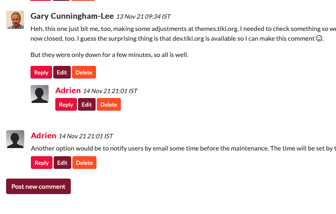Click the avatar beside Adrien's email notification comment
The height and width of the screenshot is (214, 336).
pos(15,139)
